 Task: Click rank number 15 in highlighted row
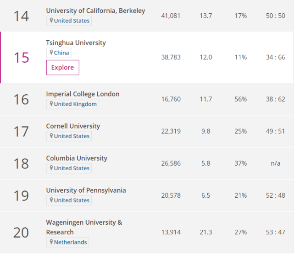[x=21, y=58]
